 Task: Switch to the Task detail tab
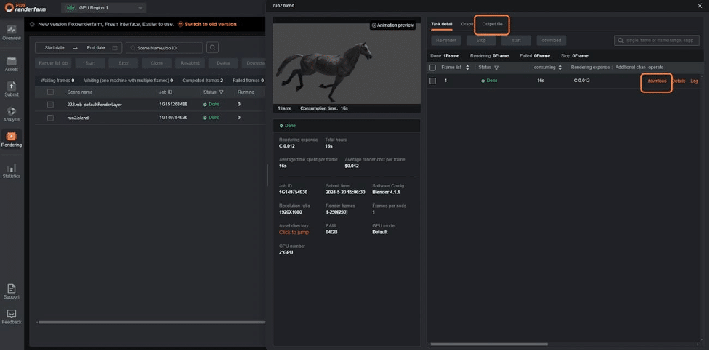coord(442,23)
